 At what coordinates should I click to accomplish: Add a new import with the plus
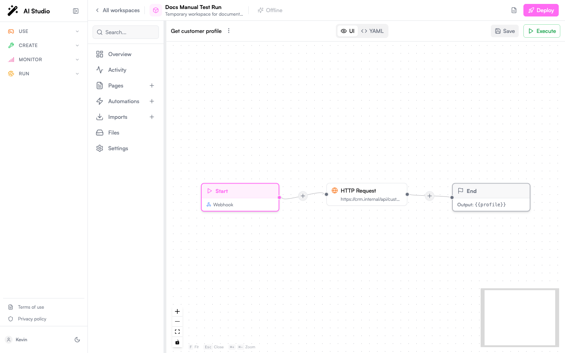[x=152, y=117]
